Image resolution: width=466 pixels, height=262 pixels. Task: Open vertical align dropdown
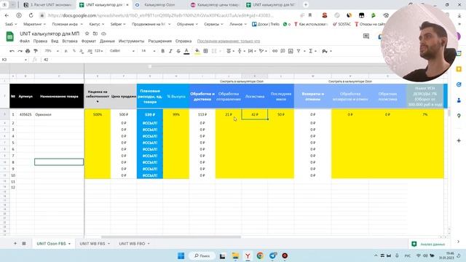coord(241,51)
